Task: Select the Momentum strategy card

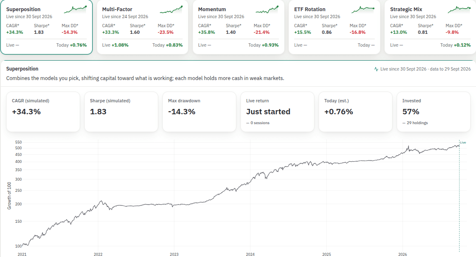Action: 238,27
